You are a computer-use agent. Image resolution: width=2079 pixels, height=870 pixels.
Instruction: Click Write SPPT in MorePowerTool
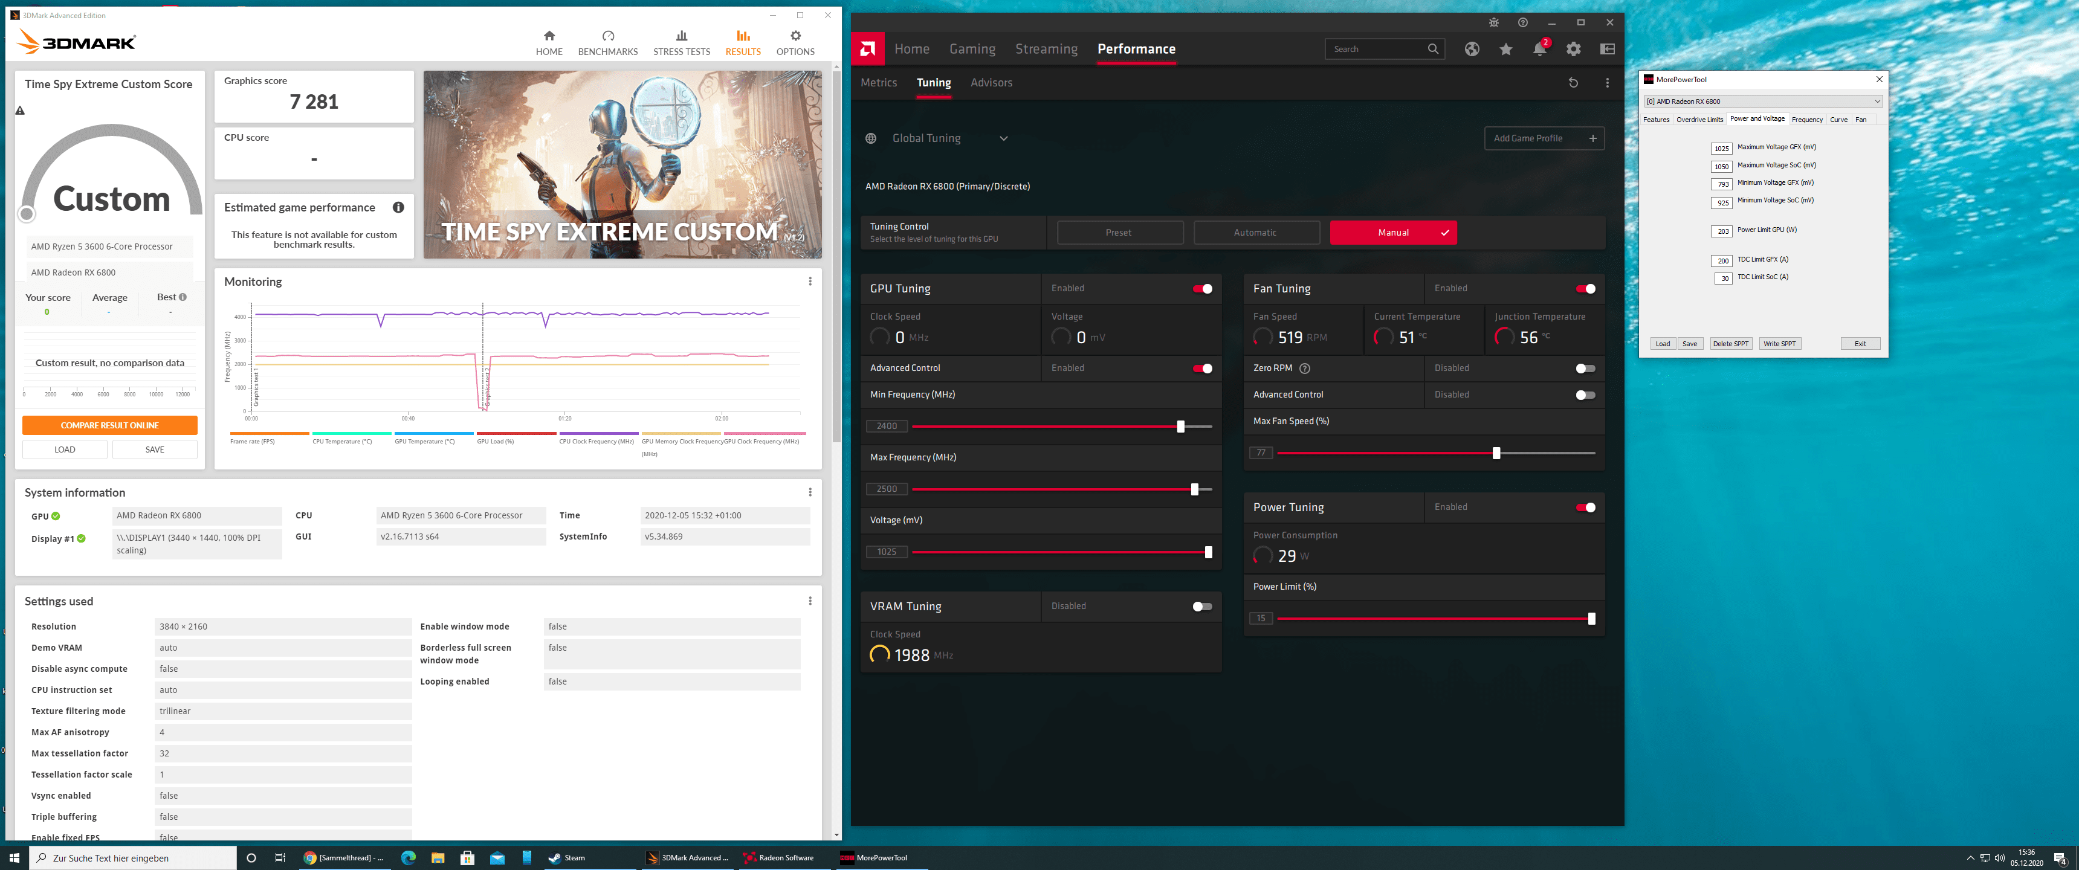pos(1779,344)
